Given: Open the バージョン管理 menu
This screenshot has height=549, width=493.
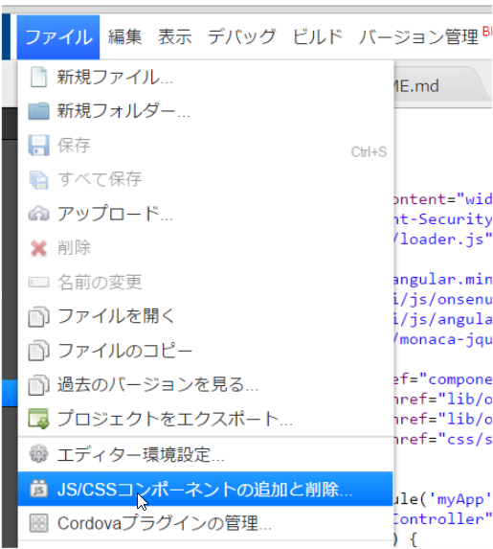Looking at the screenshot, I should pyautogui.click(x=418, y=37).
